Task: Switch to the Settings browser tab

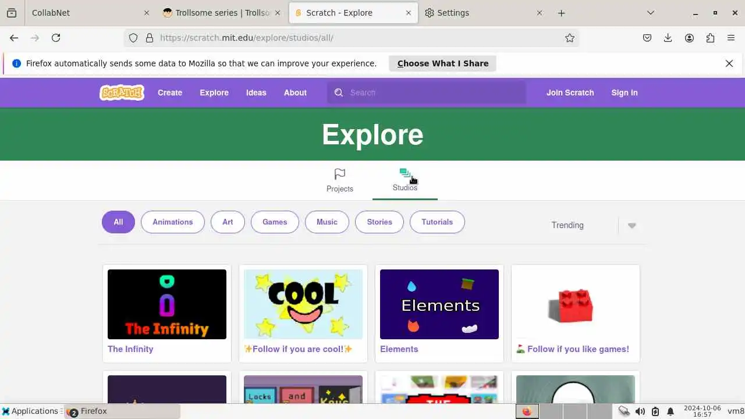Action: pyautogui.click(x=483, y=13)
